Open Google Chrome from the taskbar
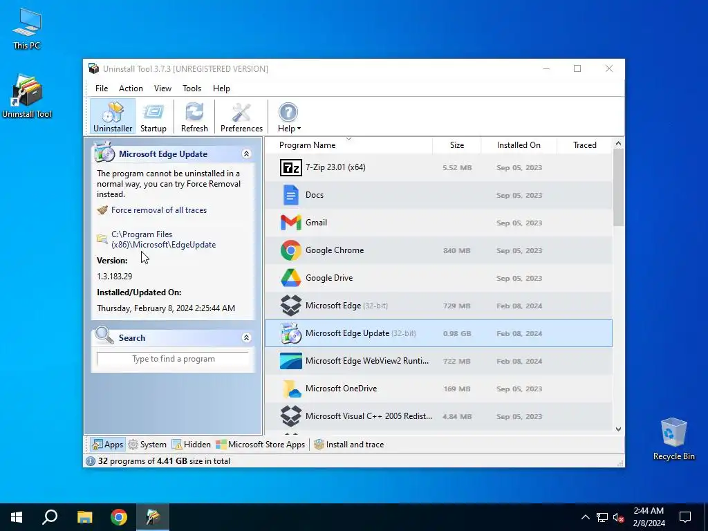The width and height of the screenshot is (708, 531). click(119, 517)
